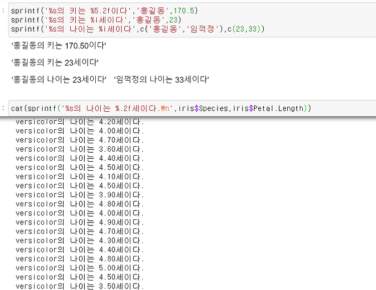Click output line with 3.50세이다
The width and height of the screenshot is (376, 290).
click(x=80, y=286)
